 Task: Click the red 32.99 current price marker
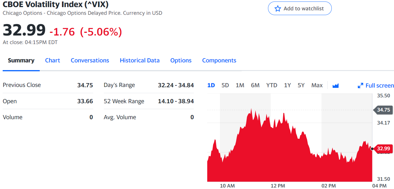[383, 148]
